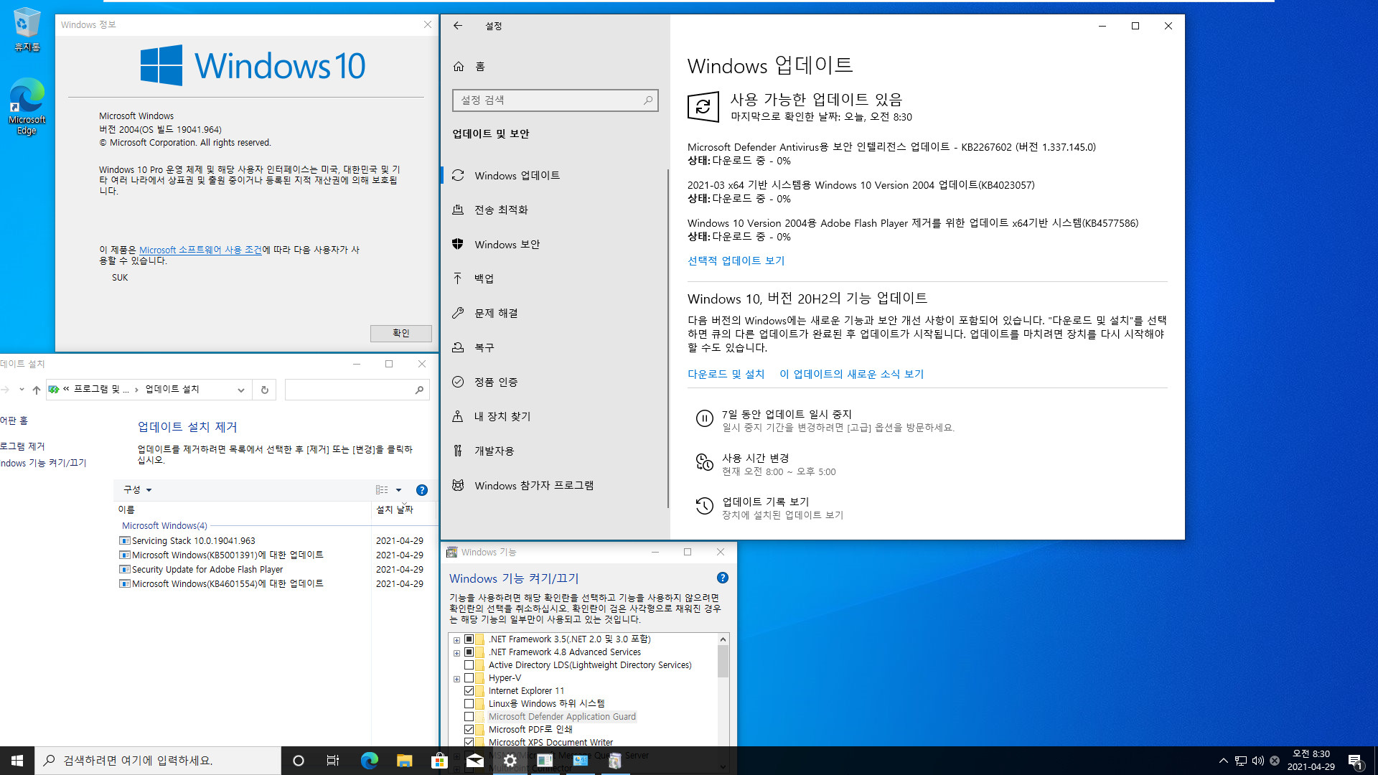Show hidden tray icons chevron
Screen dimensions: 1378x775
1223,761
